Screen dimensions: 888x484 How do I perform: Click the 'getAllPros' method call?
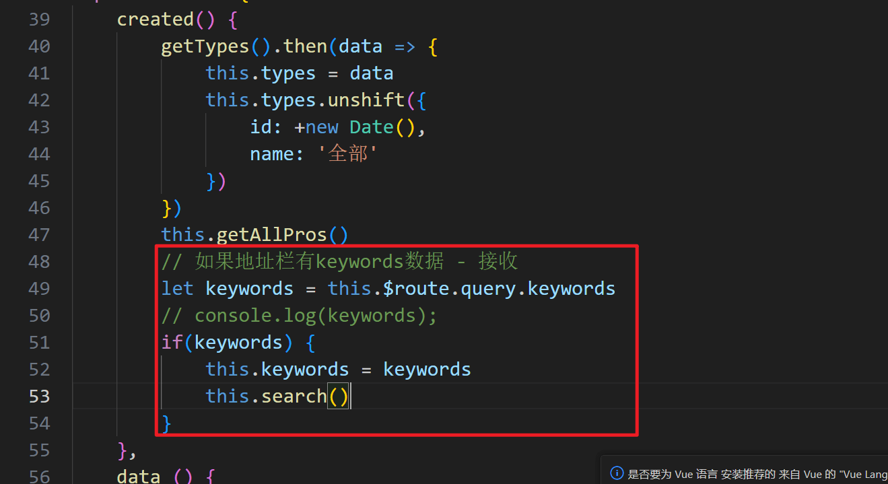pos(271,235)
